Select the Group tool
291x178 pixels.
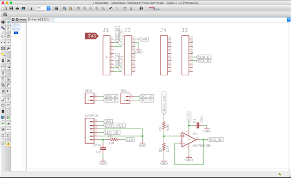pyautogui.click(x=3, y=49)
